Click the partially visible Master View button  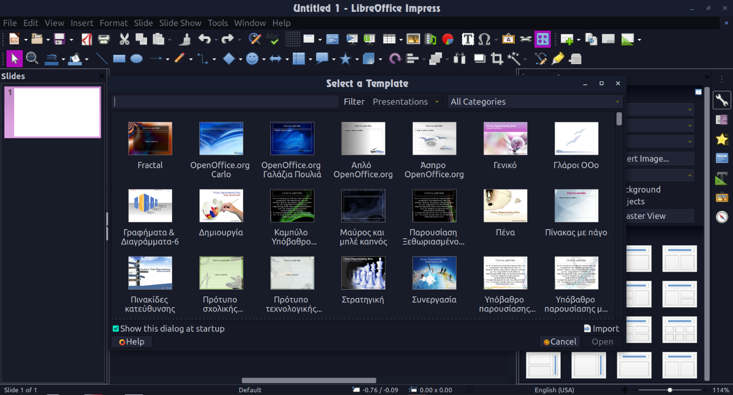point(660,216)
